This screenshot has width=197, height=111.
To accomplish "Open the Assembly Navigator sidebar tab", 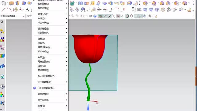I will click(x=2, y=31).
